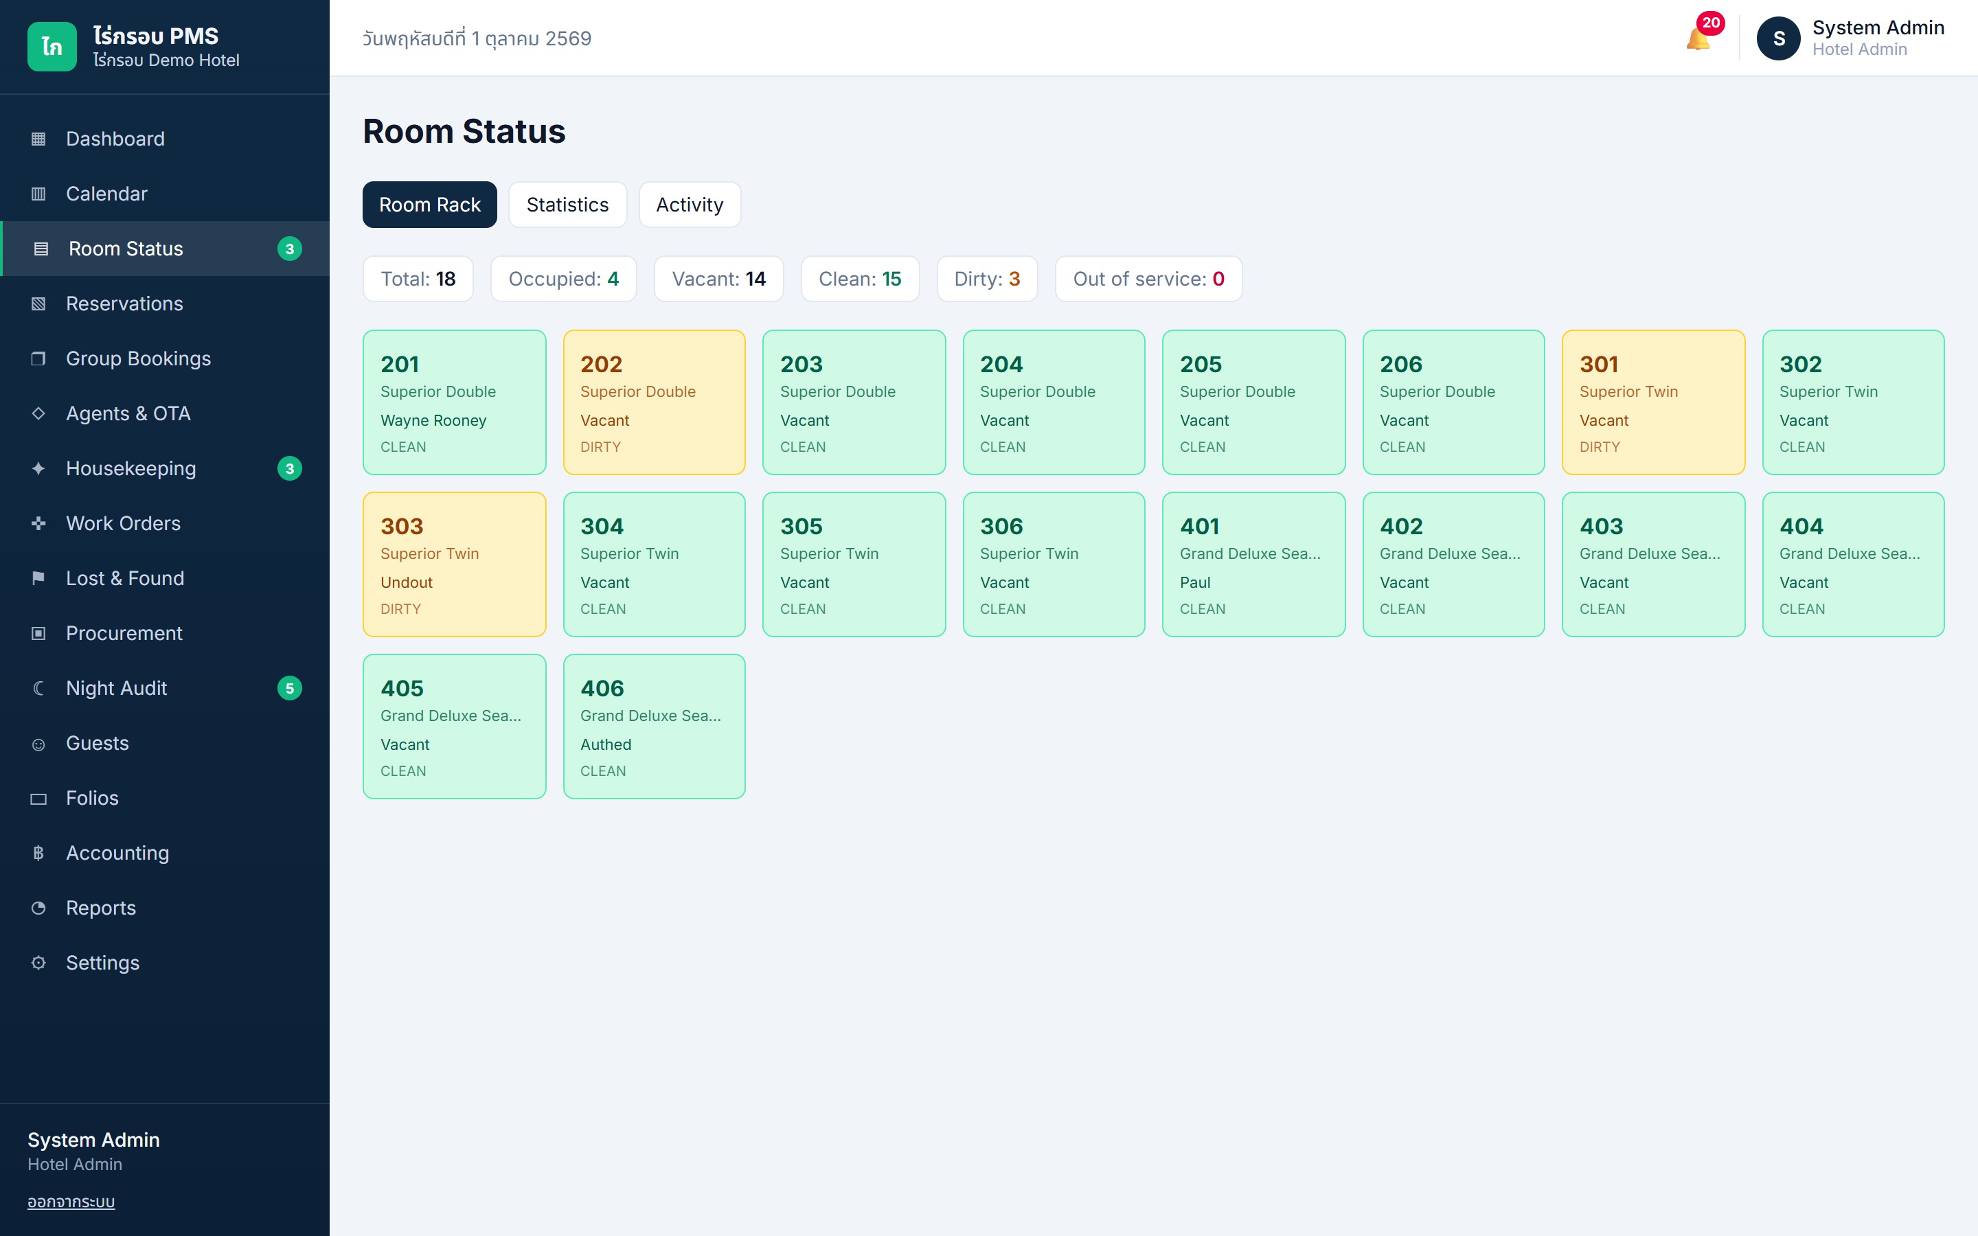Open room 201 Wayne Rooney card
This screenshot has height=1236, width=1978.
tap(455, 402)
